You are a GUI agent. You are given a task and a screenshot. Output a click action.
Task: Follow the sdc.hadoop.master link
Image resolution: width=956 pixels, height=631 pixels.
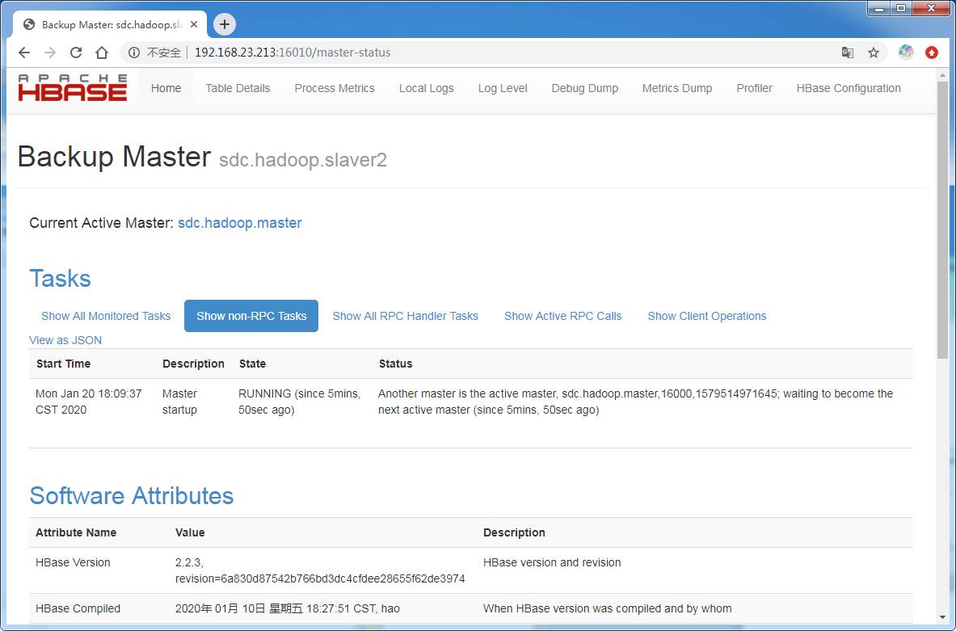(240, 223)
